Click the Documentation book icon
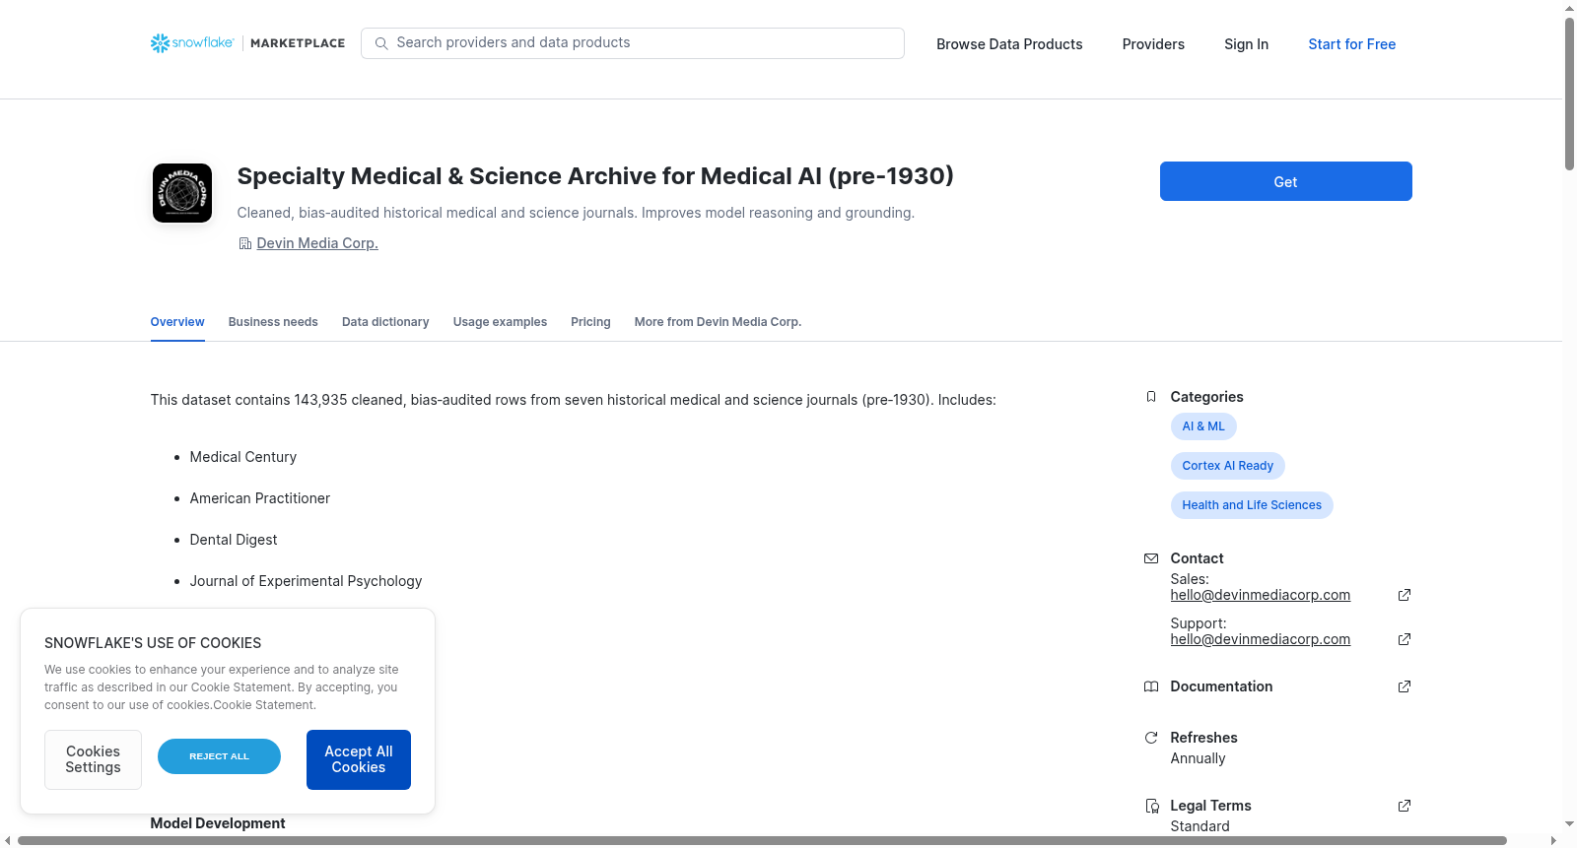 tap(1151, 686)
